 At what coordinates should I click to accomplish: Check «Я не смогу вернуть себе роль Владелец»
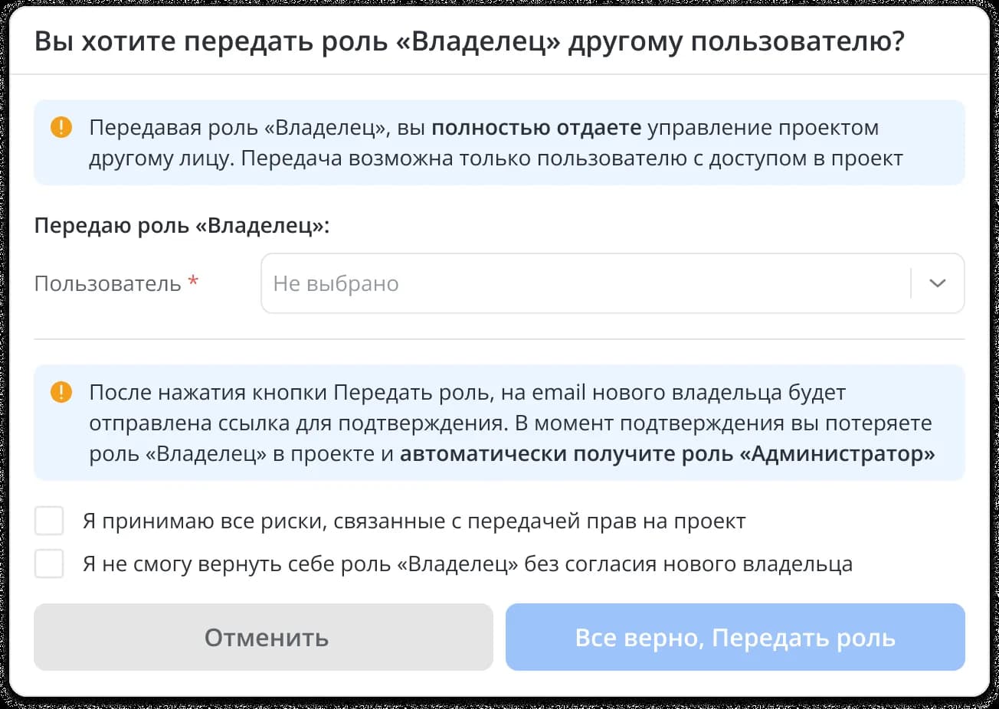(x=49, y=563)
